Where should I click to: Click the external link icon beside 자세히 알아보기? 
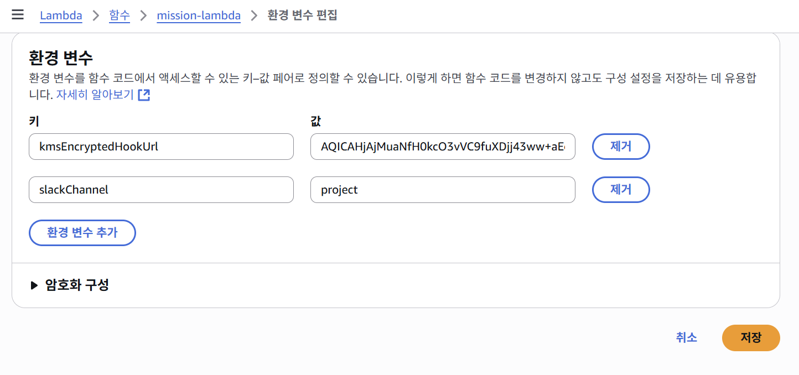[144, 95]
